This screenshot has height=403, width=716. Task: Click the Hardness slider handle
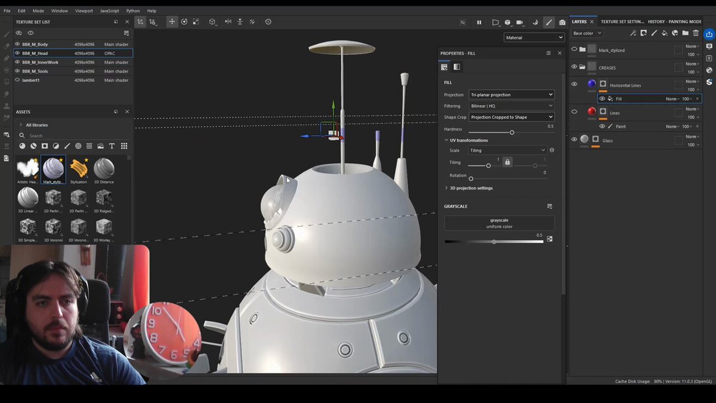[x=511, y=132]
